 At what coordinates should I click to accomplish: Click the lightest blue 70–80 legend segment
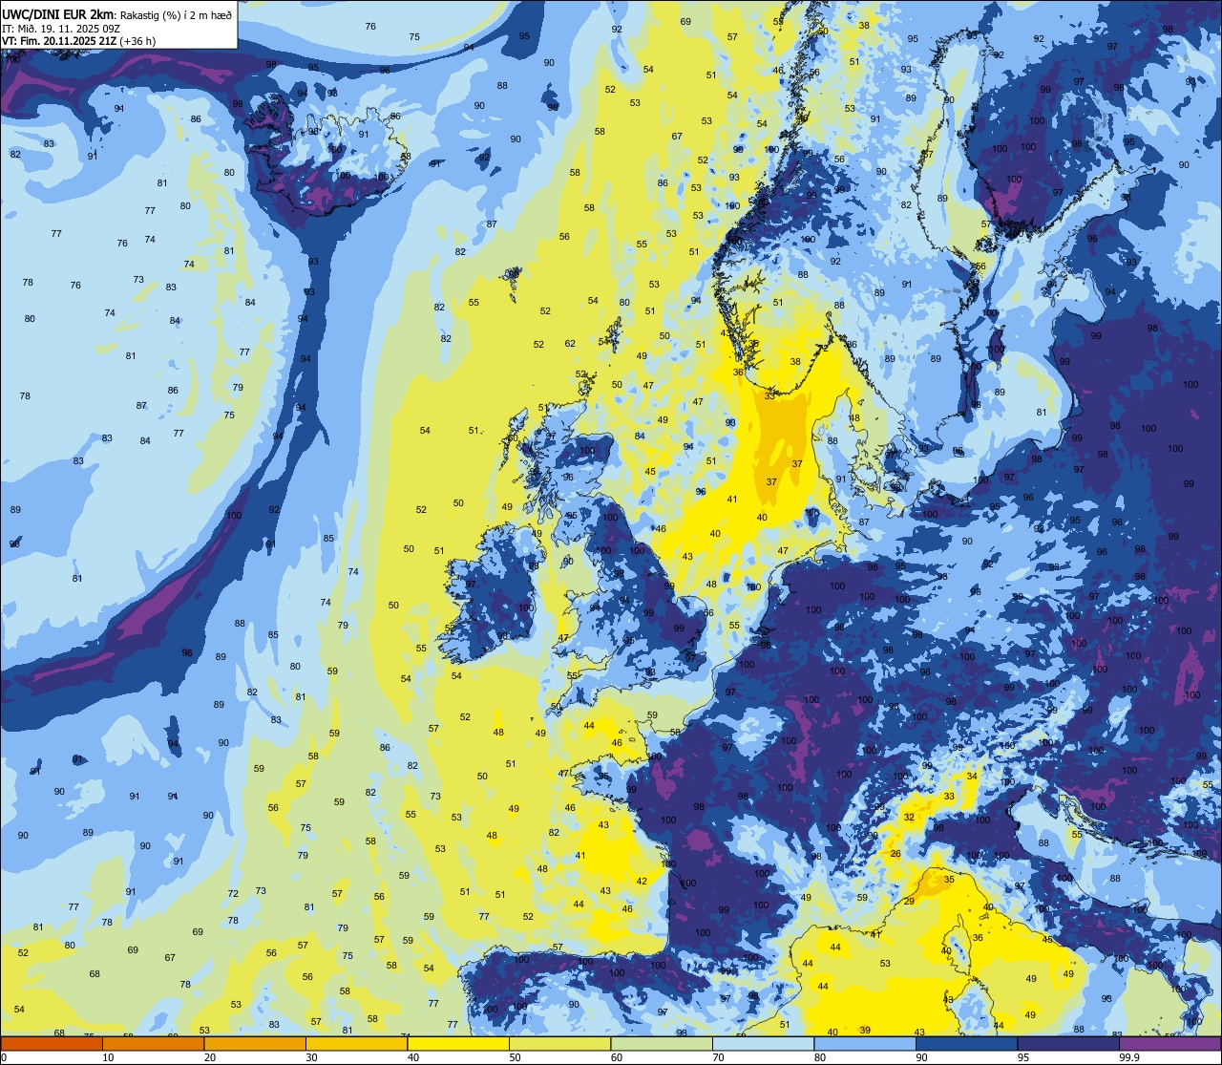point(763,1044)
